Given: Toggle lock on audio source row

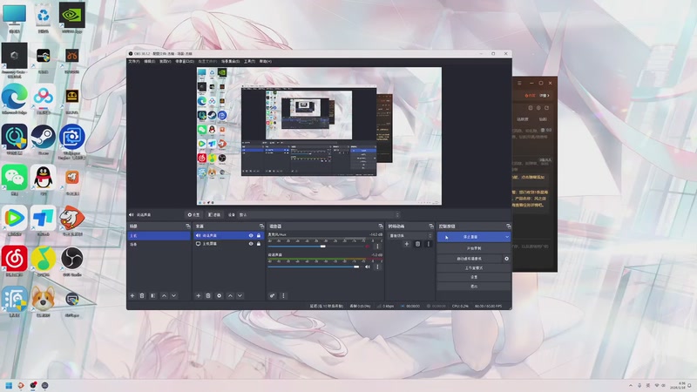Looking at the screenshot, I should tap(259, 235).
